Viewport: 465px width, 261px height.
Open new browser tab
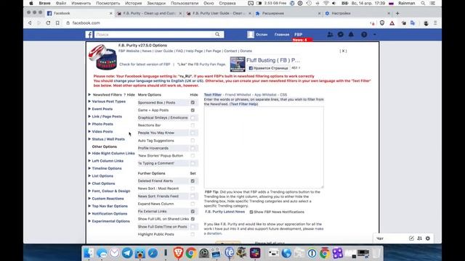tap(397, 13)
